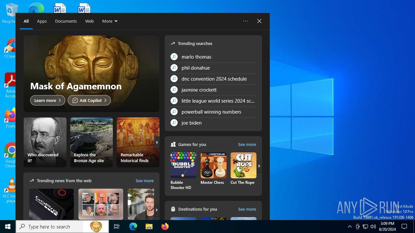Open the six-faces collage news thumbnail
The width and height of the screenshot is (415, 233).
[x=101, y=204]
